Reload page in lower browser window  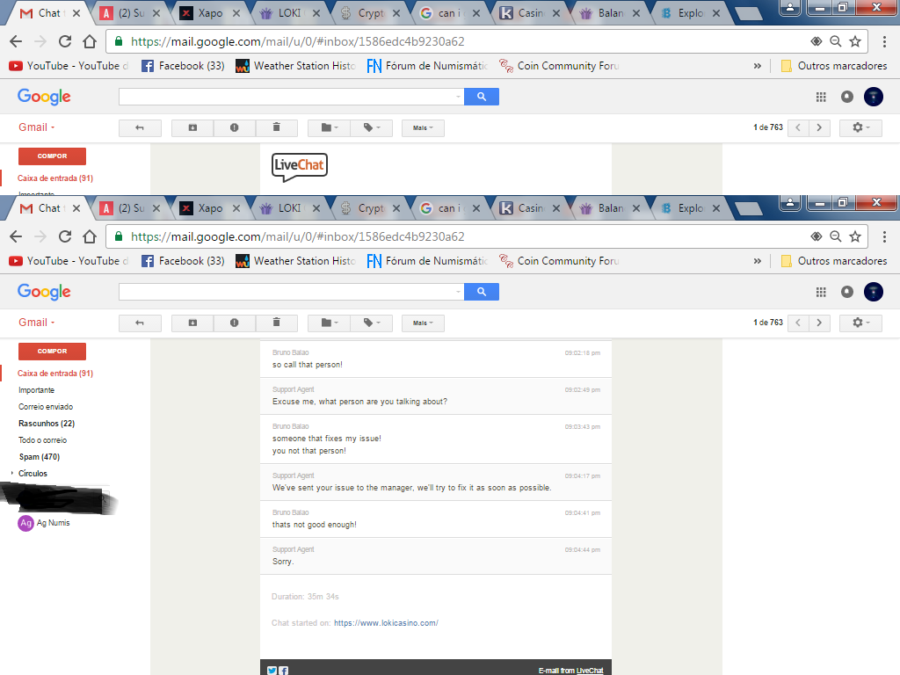[65, 236]
